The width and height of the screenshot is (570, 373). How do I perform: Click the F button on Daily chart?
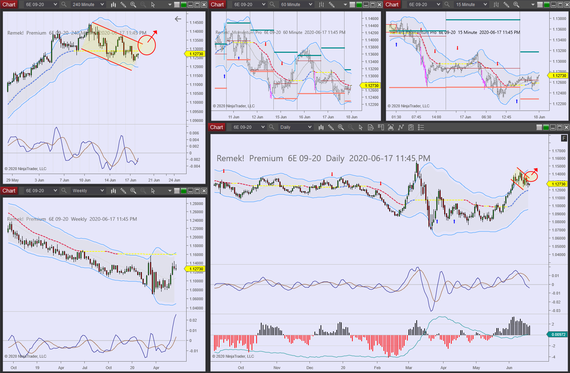click(x=564, y=138)
